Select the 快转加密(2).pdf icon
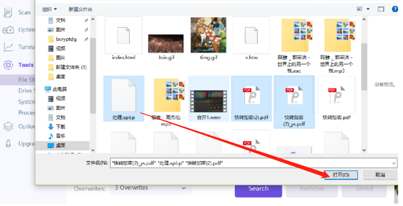This screenshot has width=403, height=206. click(251, 95)
